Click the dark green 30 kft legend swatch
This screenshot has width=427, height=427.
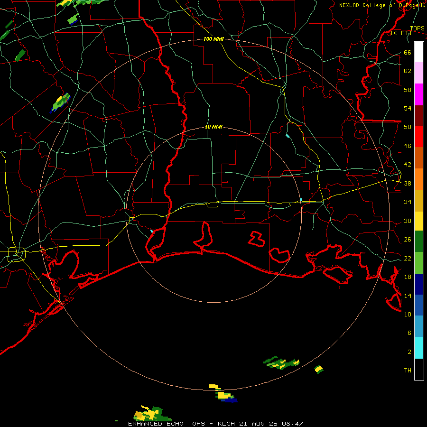419,241
